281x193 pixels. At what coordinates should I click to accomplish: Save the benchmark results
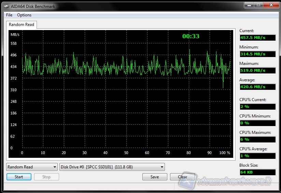(x=155, y=177)
